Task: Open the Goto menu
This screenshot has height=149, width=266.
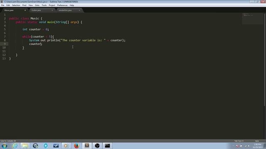Action: pos(37,5)
